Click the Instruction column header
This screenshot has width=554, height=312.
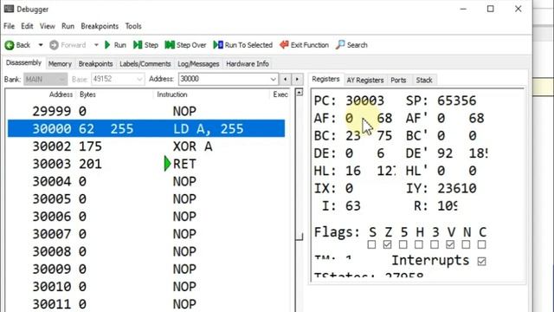(172, 94)
